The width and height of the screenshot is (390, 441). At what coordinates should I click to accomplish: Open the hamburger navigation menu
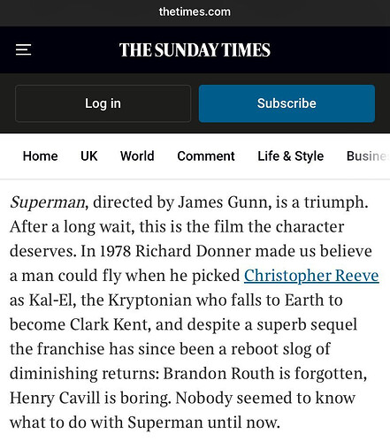[23, 49]
